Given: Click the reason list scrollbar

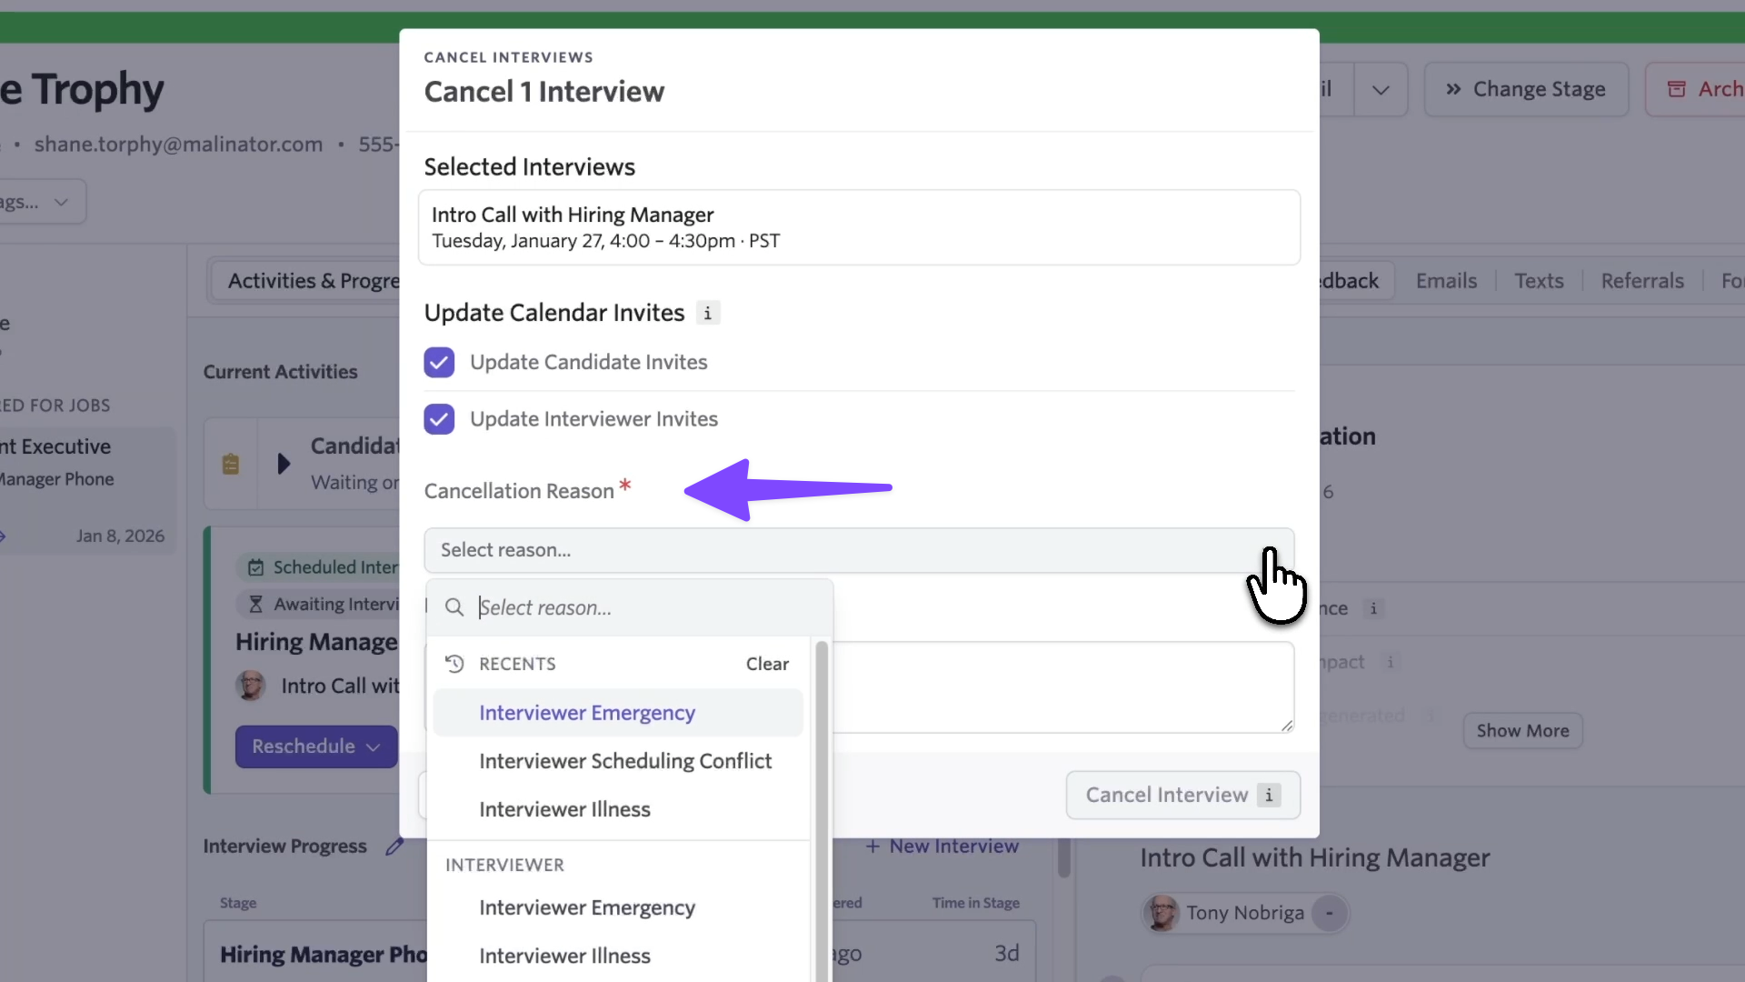Looking at the screenshot, I should click(822, 800).
